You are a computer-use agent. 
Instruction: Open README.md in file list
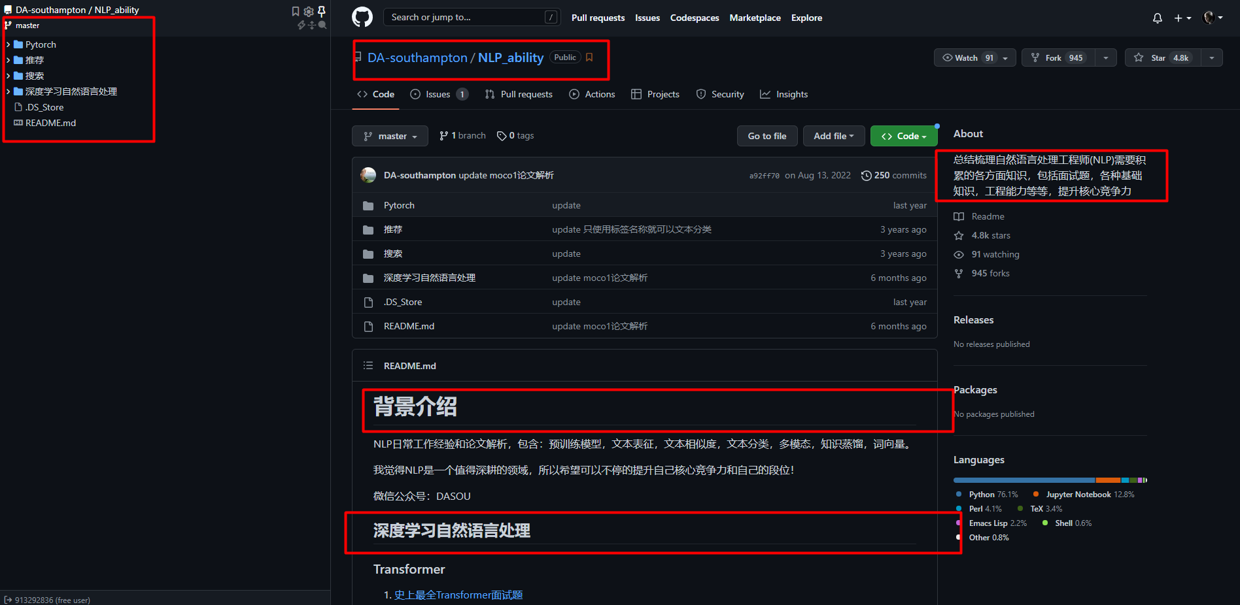click(x=409, y=326)
